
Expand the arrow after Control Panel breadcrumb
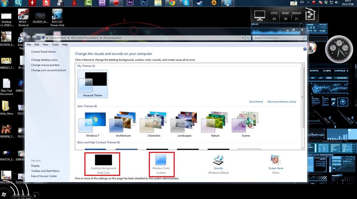point(68,38)
